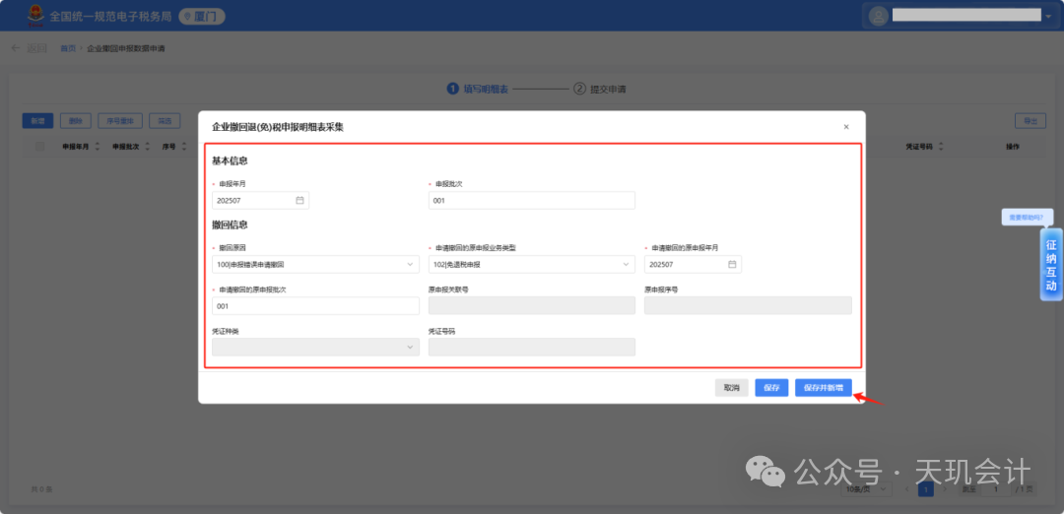
Task: Open the 征纳互动 side panel
Action: click(x=1051, y=265)
